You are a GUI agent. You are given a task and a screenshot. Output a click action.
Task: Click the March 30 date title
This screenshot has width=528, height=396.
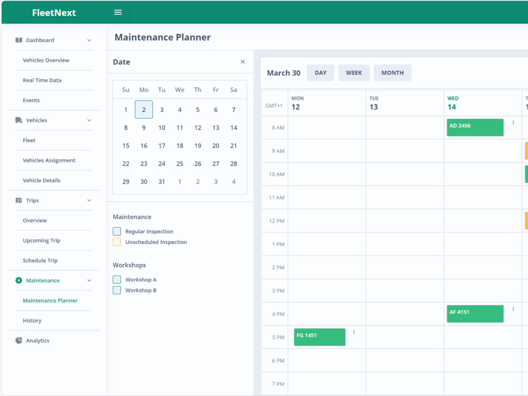click(x=284, y=73)
